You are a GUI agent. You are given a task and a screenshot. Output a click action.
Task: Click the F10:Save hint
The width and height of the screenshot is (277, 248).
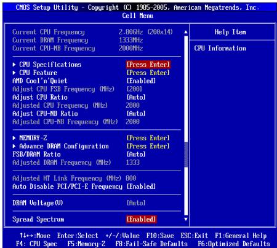coord(160,236)
